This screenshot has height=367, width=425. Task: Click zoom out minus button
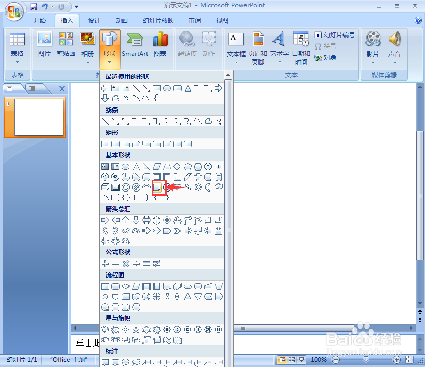336,360
